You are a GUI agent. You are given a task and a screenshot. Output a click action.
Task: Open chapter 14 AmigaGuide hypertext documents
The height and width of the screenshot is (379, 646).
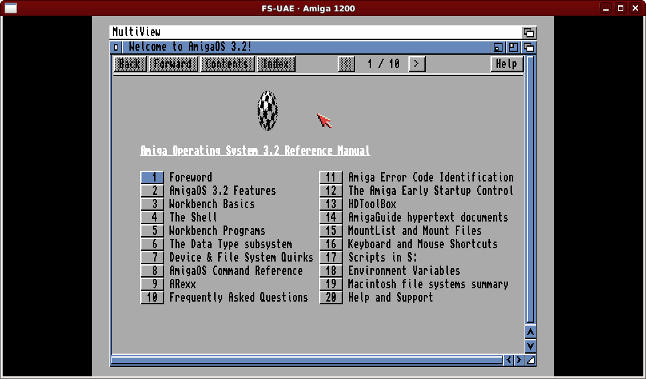tap(331, 217)
